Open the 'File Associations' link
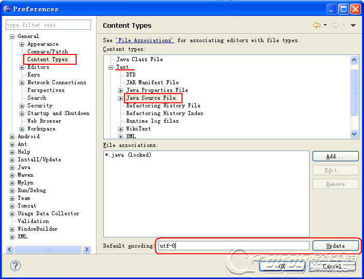 [x=144, y=40]
